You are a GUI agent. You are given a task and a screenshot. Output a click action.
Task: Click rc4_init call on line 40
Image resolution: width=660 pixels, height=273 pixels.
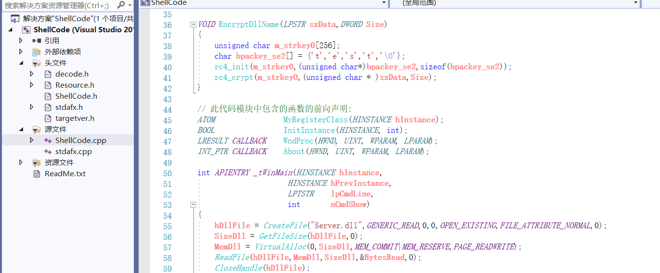pos(232,67)
